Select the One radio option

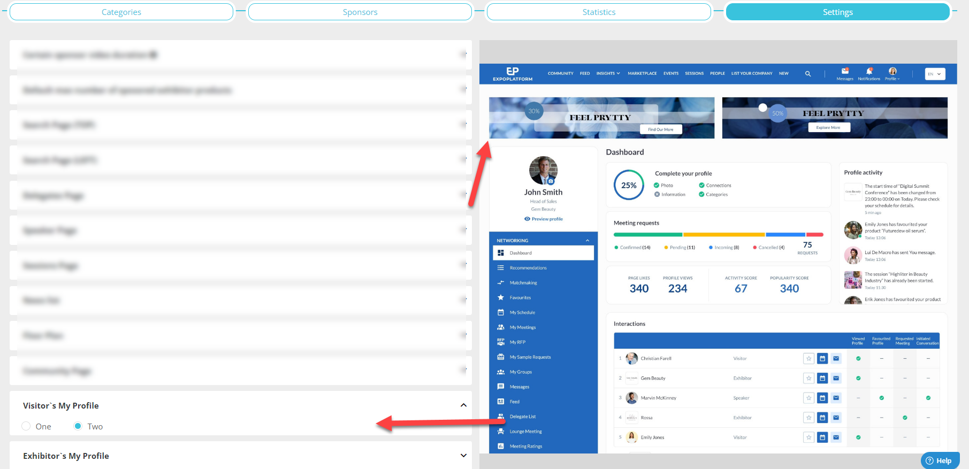pos(26,426)
